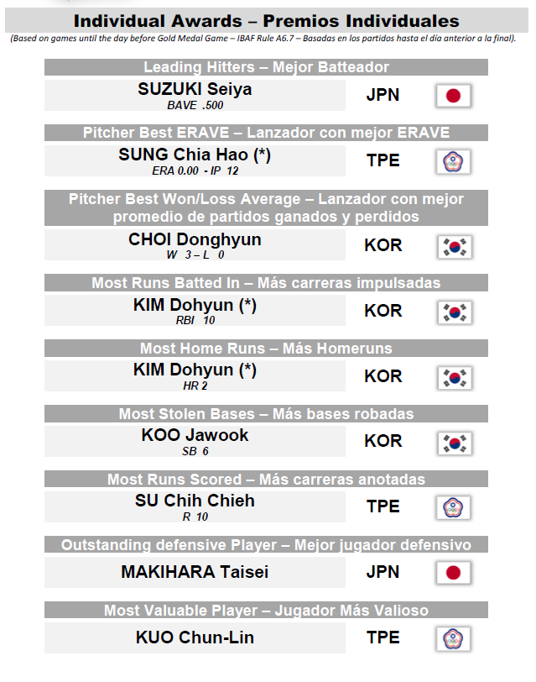Click the name SUZUKI Seiya
Viewport: 536px width, 682px height.
click(195, 89)
